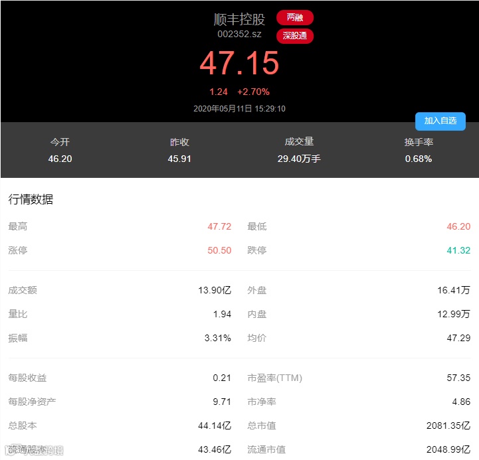
Task: Click the 最低 label
Action: coord(257,226)
